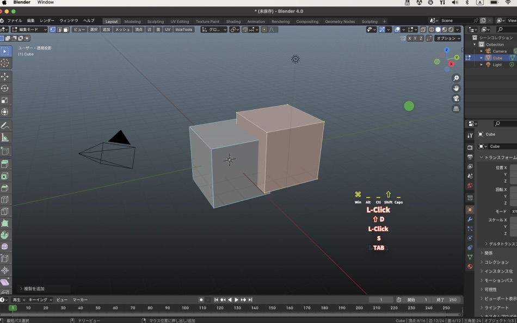
Task: Open the Material properties tab
Action: click(x=470, y=266)
